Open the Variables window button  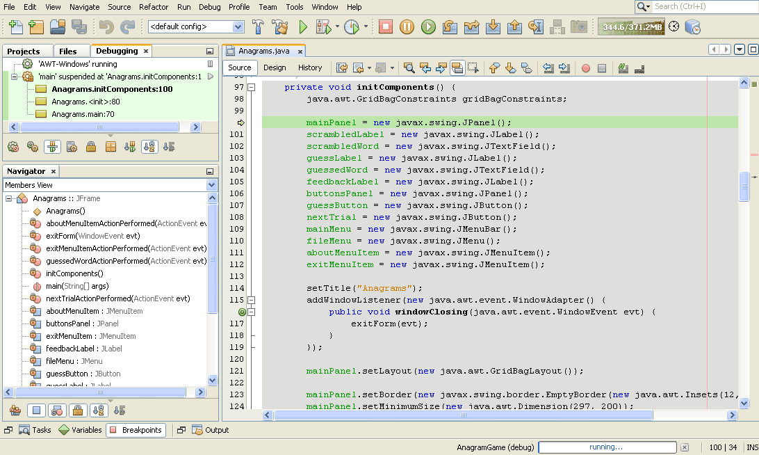[80, 430]
